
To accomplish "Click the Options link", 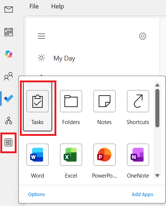I will pyautogui.click(x=36, y=195).
